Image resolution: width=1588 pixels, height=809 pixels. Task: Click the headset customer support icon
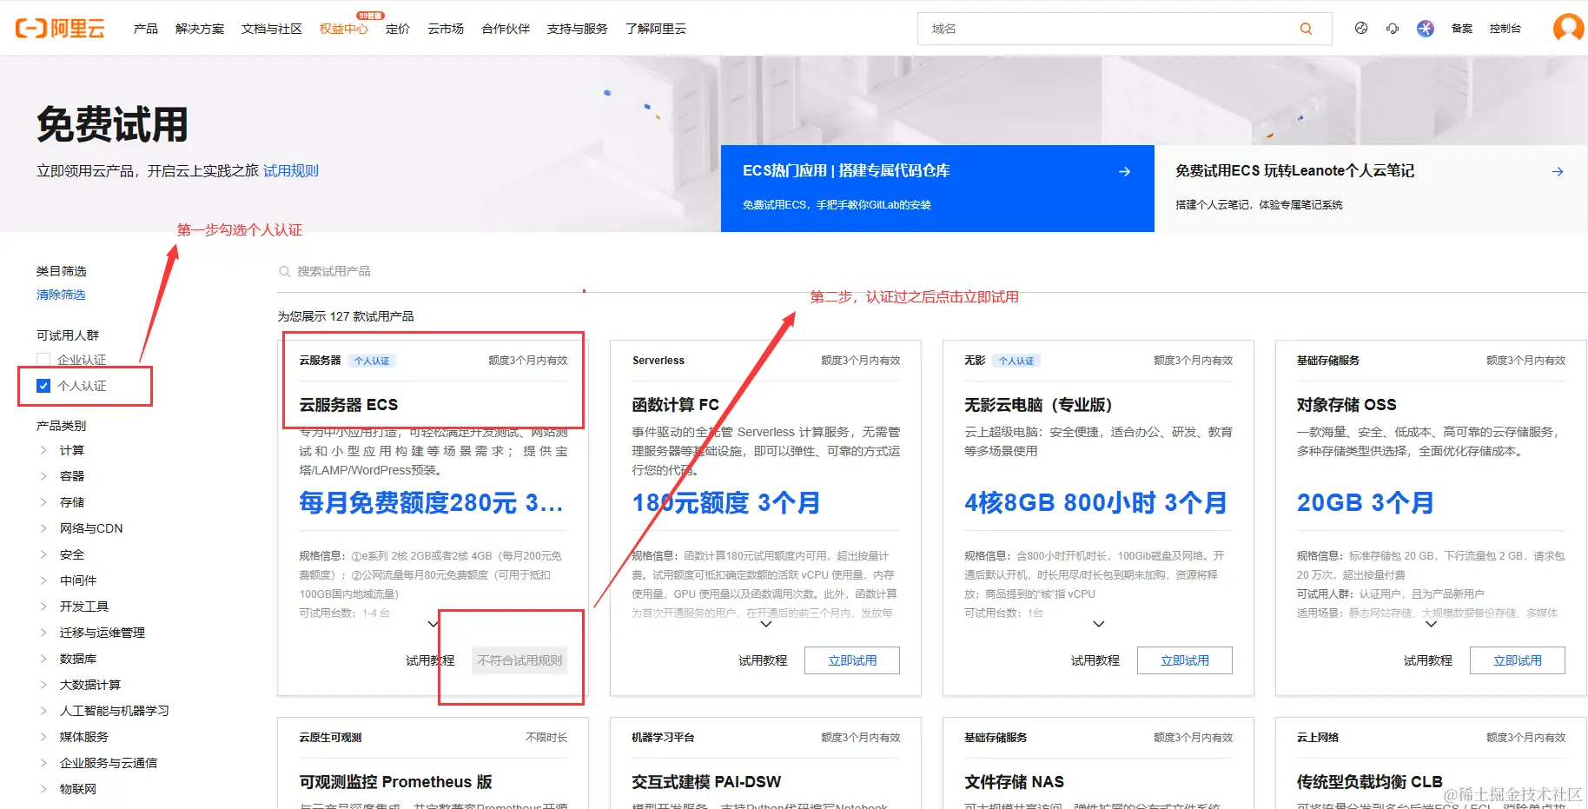click(1393, 28)
